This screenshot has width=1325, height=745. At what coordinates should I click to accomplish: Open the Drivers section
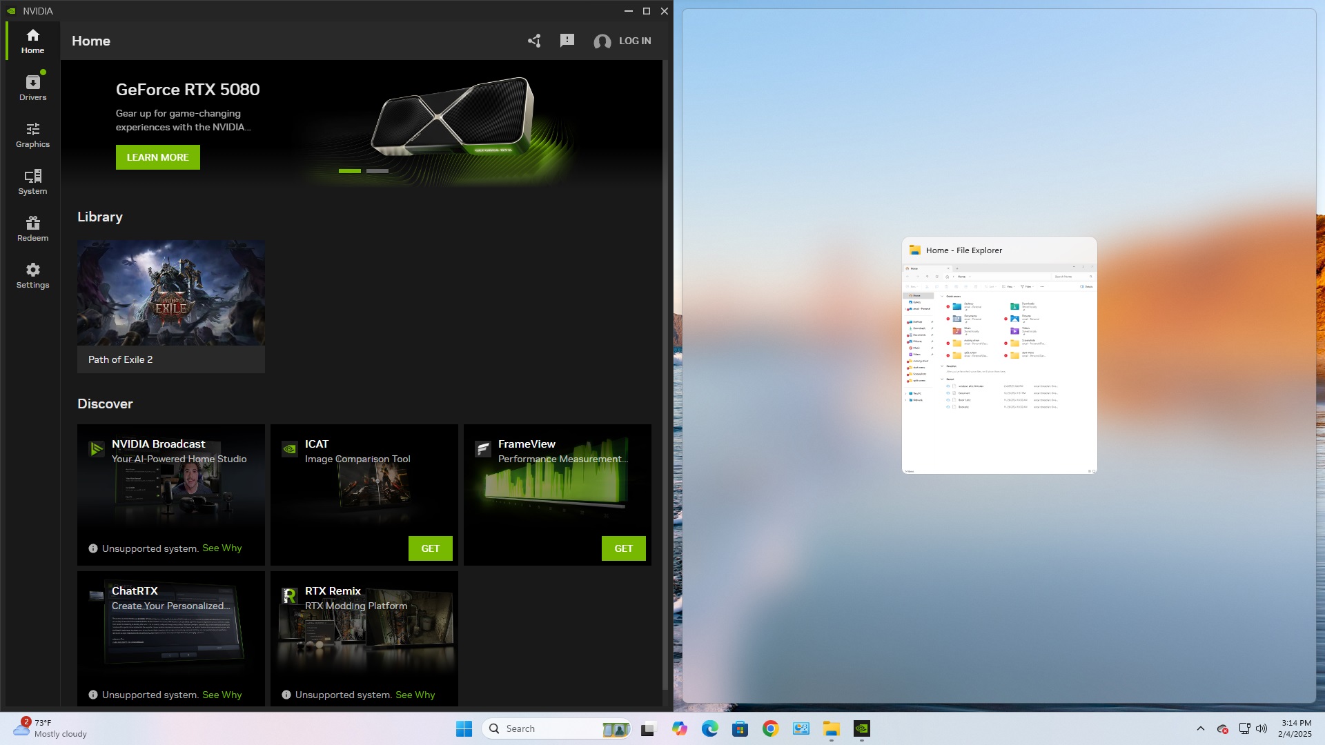[32, 88]
